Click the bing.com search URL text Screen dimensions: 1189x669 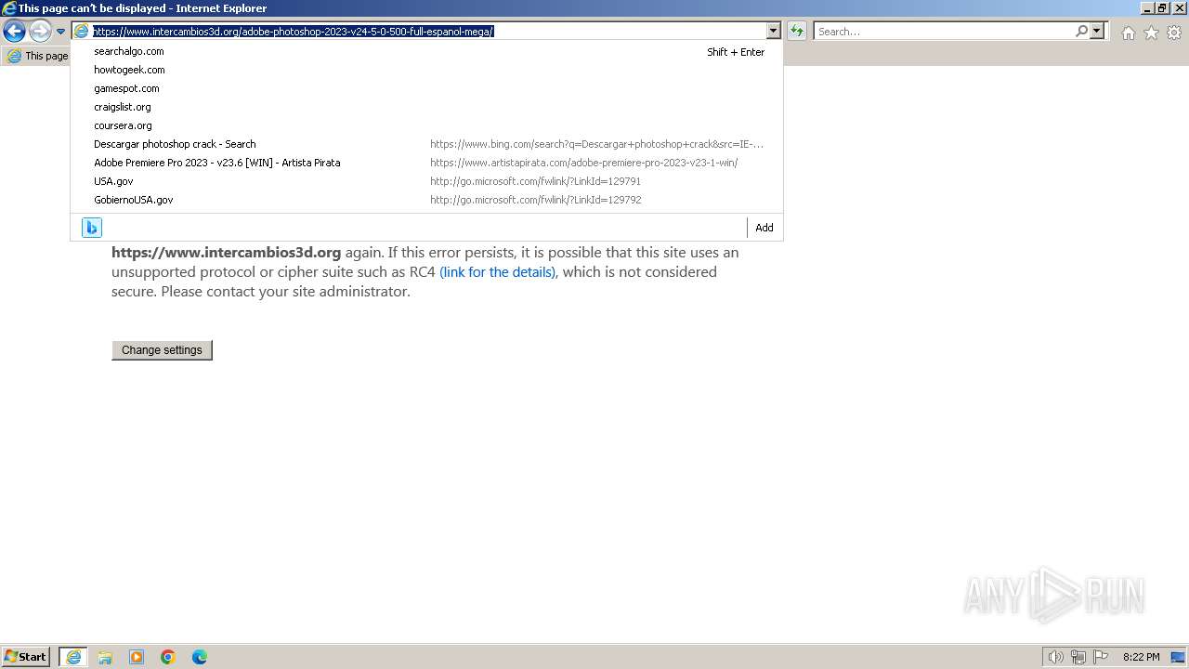596,144
